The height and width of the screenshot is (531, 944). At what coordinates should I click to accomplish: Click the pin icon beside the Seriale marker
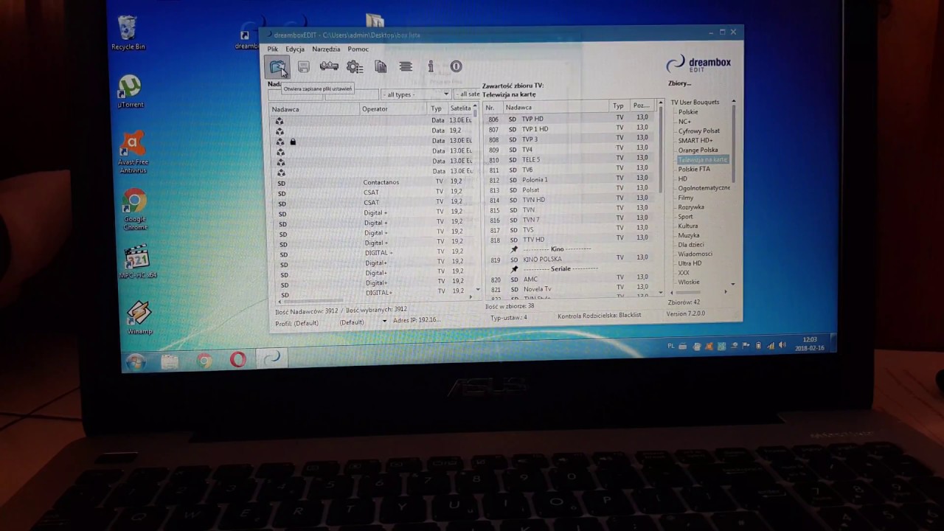coord(514,269)
